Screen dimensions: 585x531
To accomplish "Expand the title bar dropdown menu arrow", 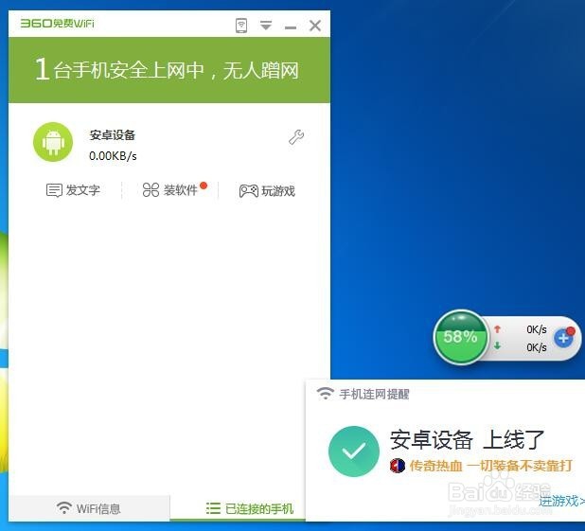I will (x=266, y=26).
